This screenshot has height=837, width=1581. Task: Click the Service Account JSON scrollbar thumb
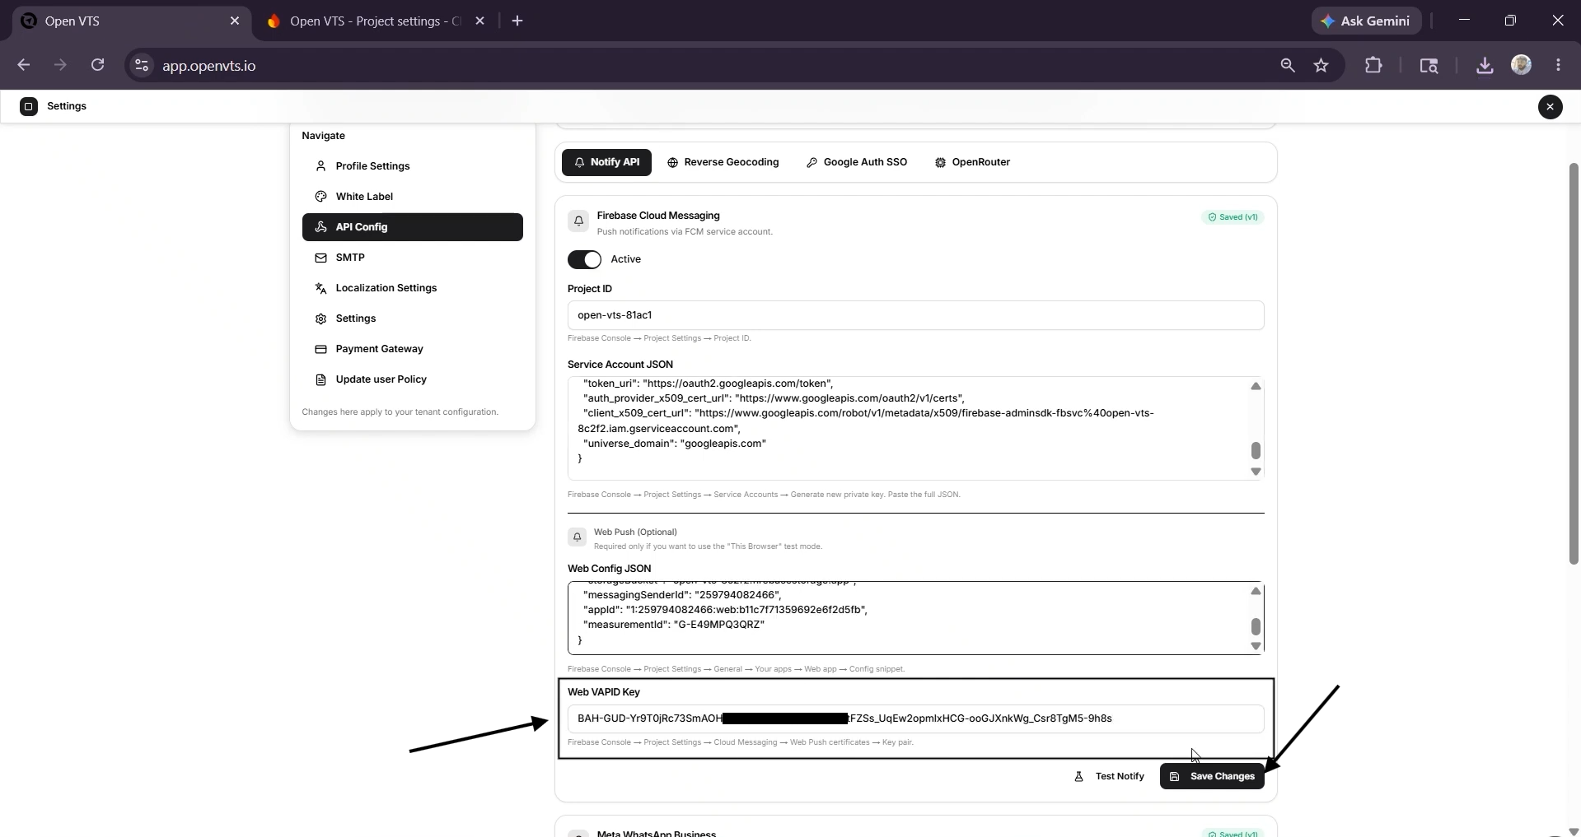pos(1256,450)
